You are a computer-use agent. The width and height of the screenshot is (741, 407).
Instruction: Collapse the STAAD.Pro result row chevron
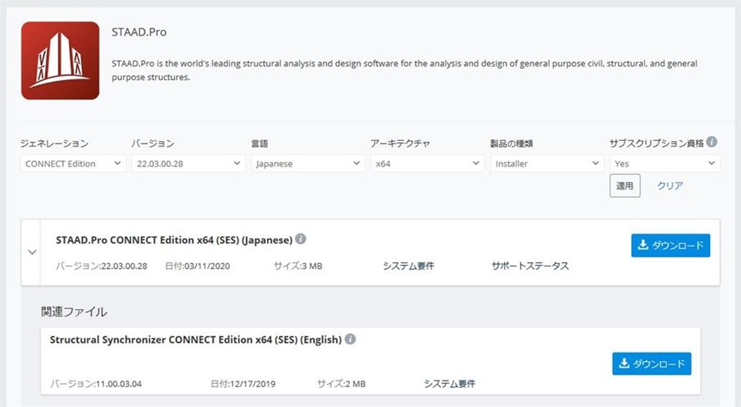click(x=32, y=252)
